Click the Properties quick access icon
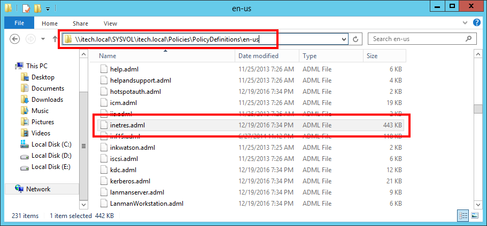487x226 pixels. pos(26,9)
